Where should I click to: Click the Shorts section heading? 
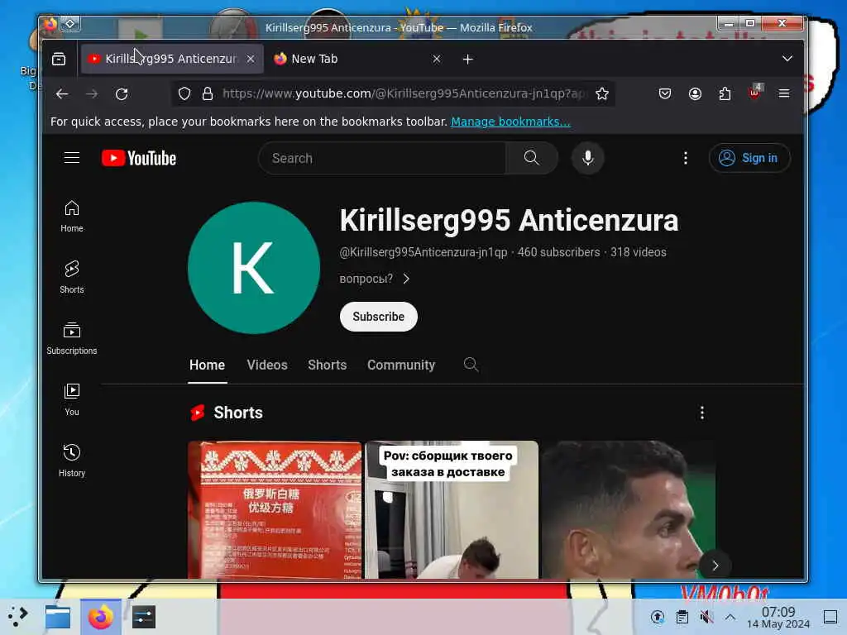point(238,413)
